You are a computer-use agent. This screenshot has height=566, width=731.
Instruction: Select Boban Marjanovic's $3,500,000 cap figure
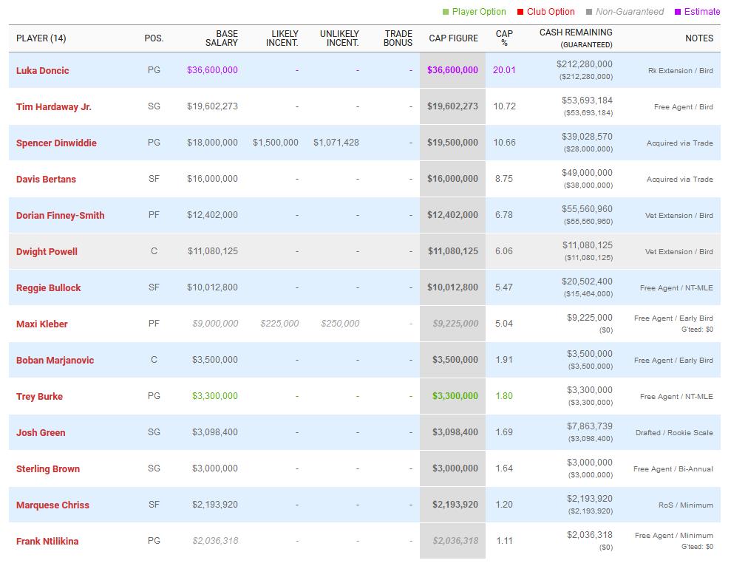(455, 360)
